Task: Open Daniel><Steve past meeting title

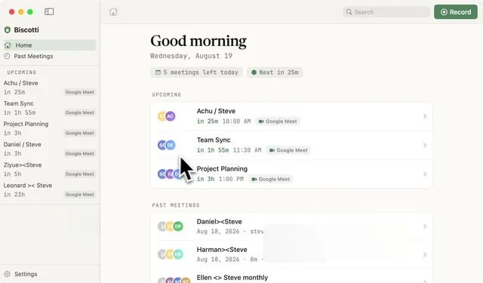Action: tap(220, 222)
